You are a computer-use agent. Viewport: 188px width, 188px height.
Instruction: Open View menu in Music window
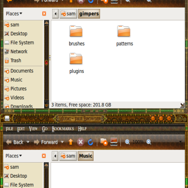tap(33, 129)
